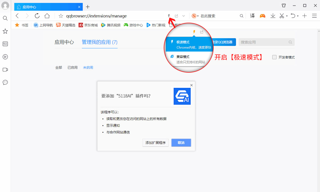Viewport: 320px width, 192px height.
Task: Click the 搜索应用 magnifier icon
Action: (290, 42)
